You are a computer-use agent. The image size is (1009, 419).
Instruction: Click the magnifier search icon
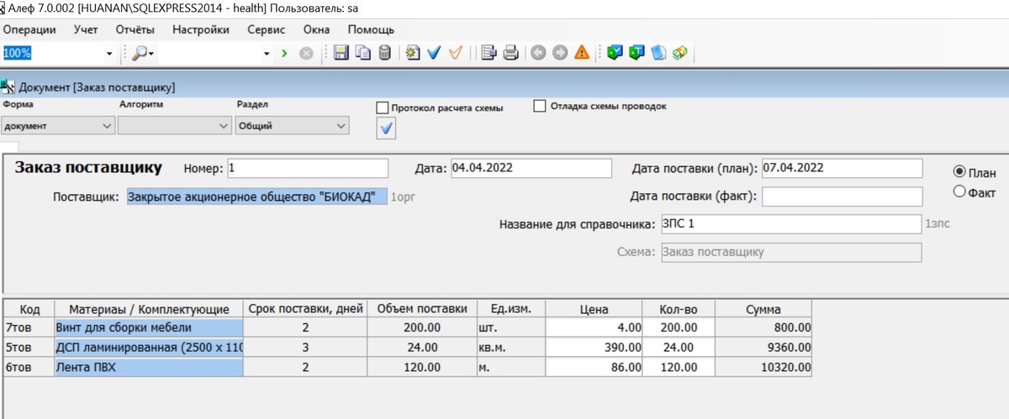pyautogui.click(x=139, y=53)
